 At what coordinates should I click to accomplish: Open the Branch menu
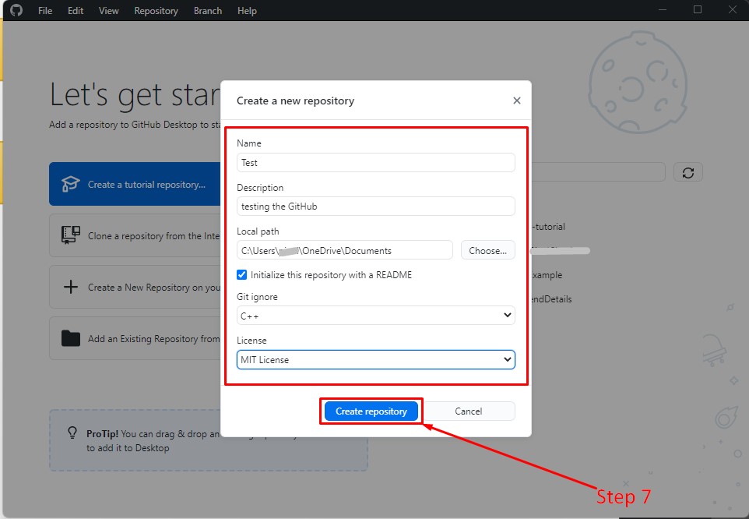208,10
